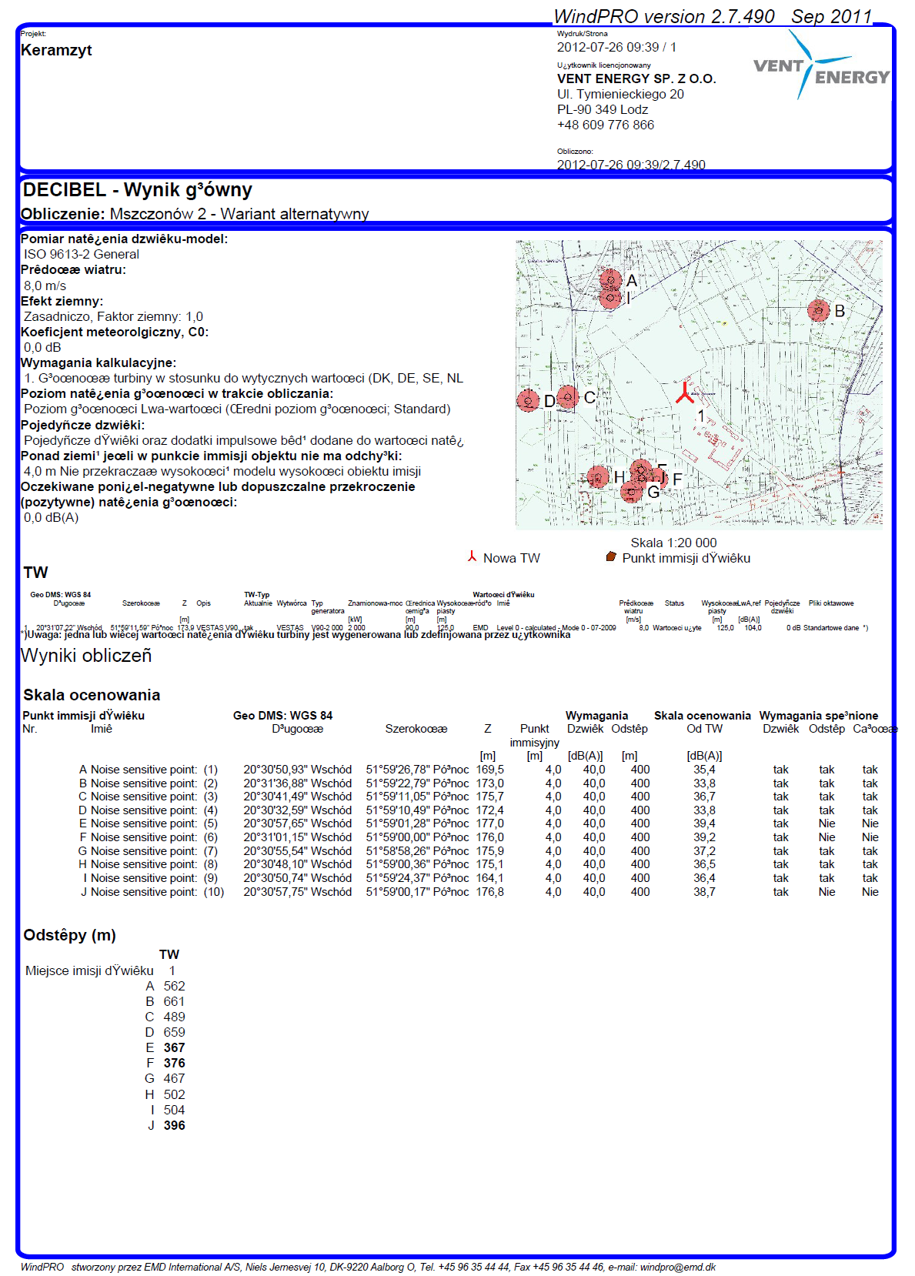Image resolution: width=915 pixels, height=1276 pixels.
Task: Click 'VENT ENERGY SP. Z O.O.' licensee name
Action: point(636,78)
